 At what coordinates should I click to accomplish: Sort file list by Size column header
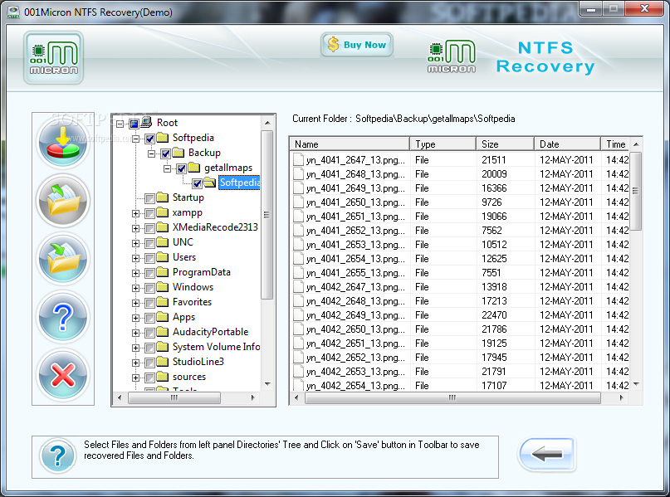point(505,144)
